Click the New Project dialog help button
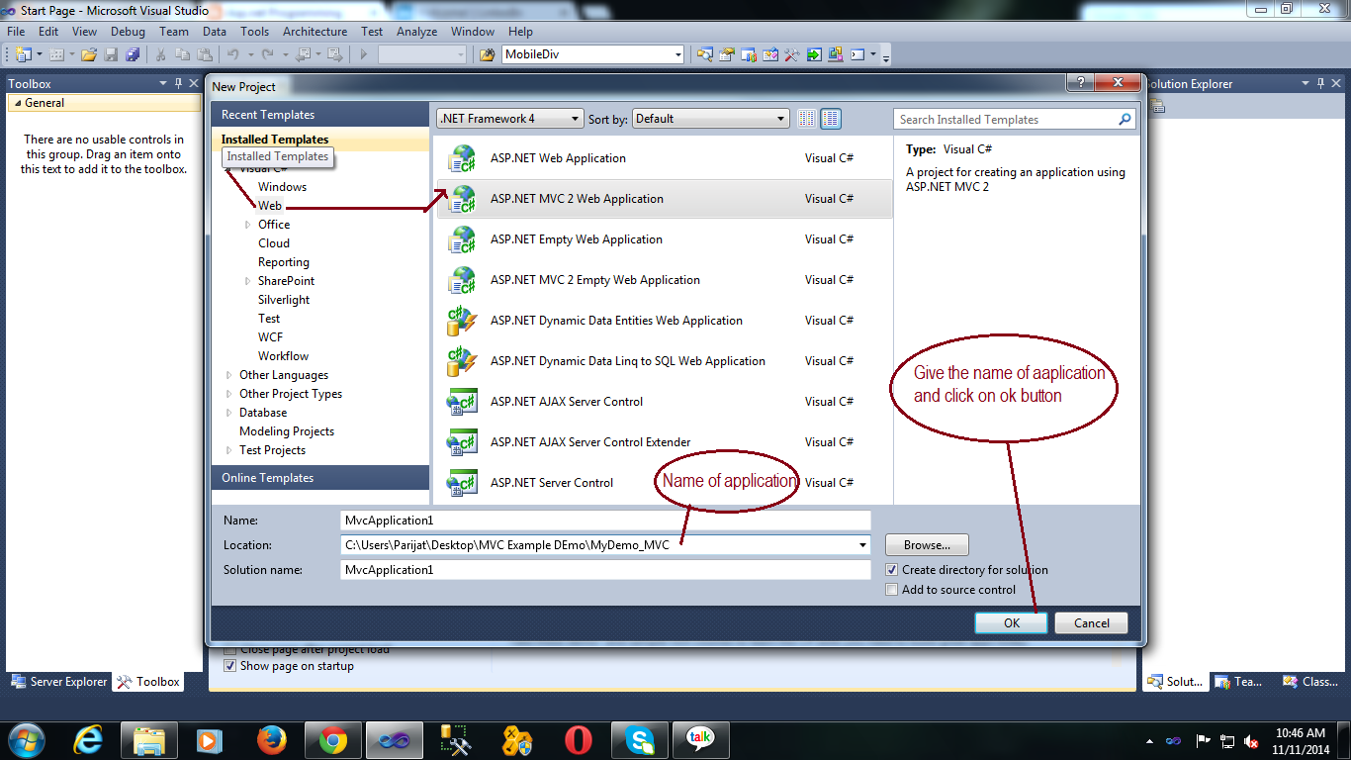1351x760 pixels. point(1081,82)
